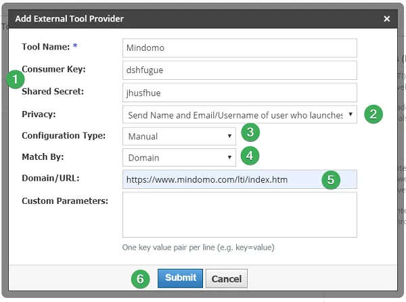Viewport: 406px width, 302px height.
Task: Click the 'Match By:' label
Action: (43, 157)
